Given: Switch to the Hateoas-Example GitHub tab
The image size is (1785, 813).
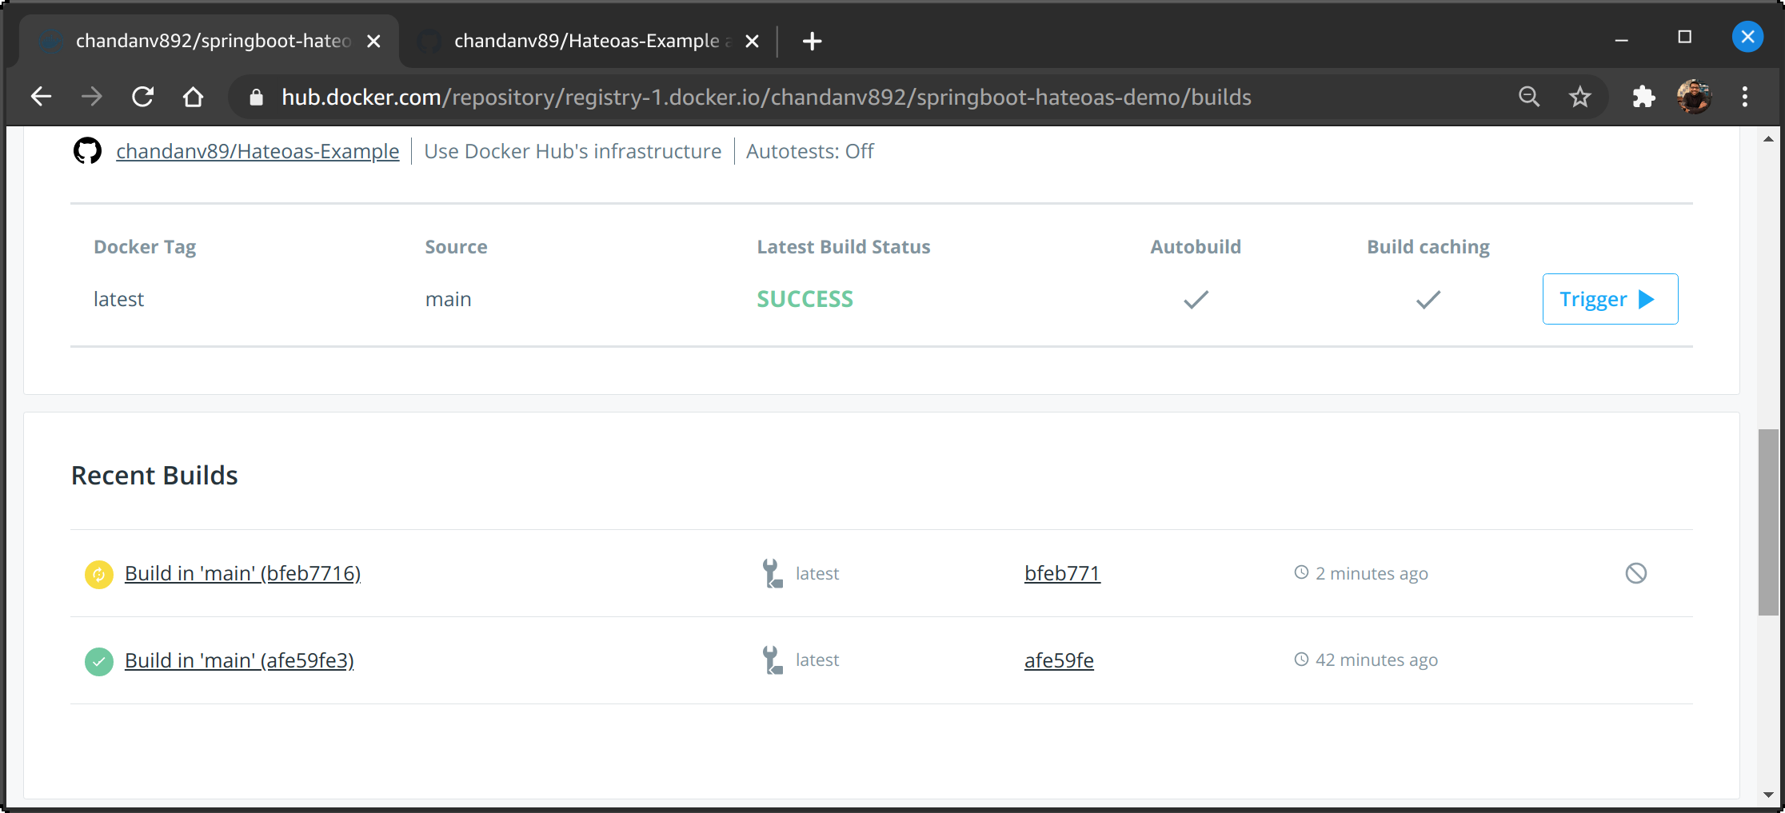Looking at the screenshot, I should tap(586, 41).
